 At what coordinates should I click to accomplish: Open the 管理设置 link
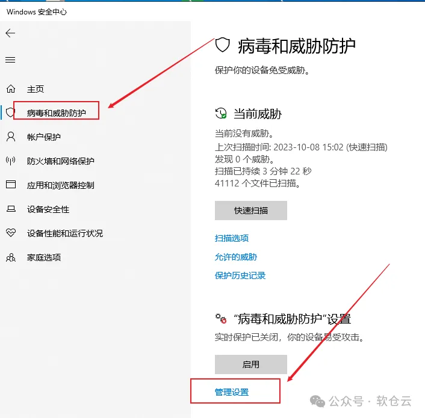coord(232,392)
